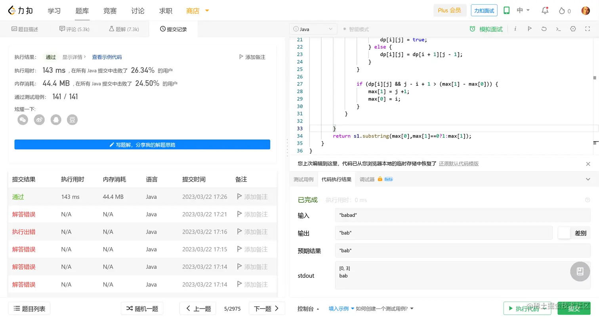The height and width of the screenshot is (319, 599).
Task: Open the notifications bell
Action: tap(544, 11)
